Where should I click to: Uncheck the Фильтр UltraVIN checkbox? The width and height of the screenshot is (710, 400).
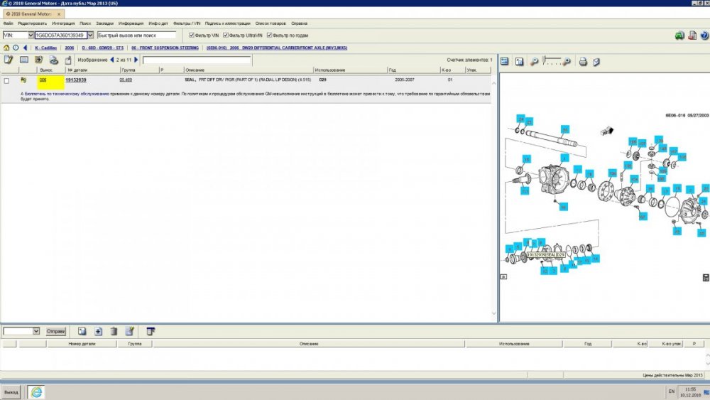[226, 35]
